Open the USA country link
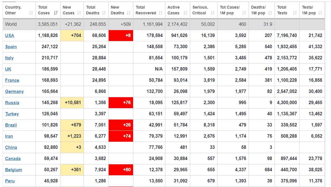The width and height of the screenshot is (331, 187). point(10,36)
